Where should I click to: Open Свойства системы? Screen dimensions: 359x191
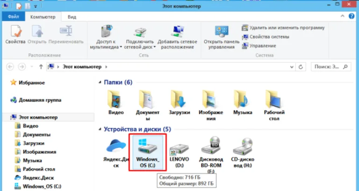pyautogui.click(x=266, y=37)
